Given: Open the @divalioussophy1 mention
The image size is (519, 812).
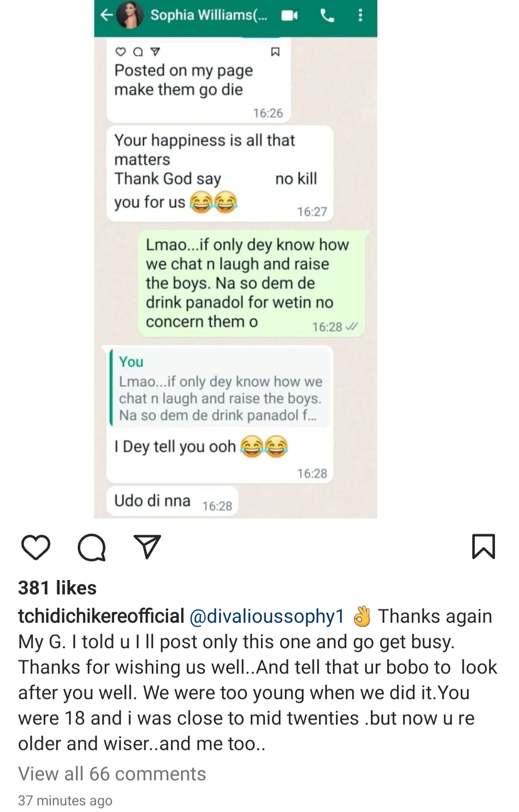Looking at the screenshot, I should (267, 616).
